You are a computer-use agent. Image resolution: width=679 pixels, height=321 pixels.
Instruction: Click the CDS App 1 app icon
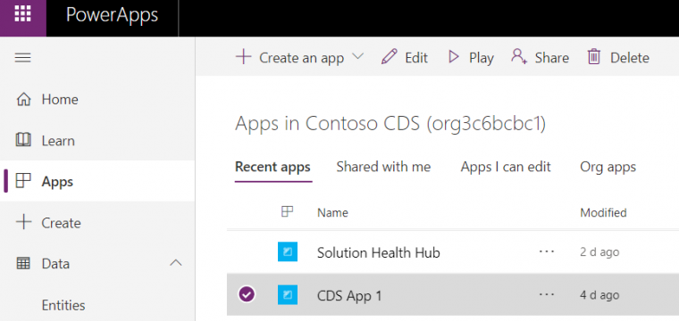click(288, 295)
